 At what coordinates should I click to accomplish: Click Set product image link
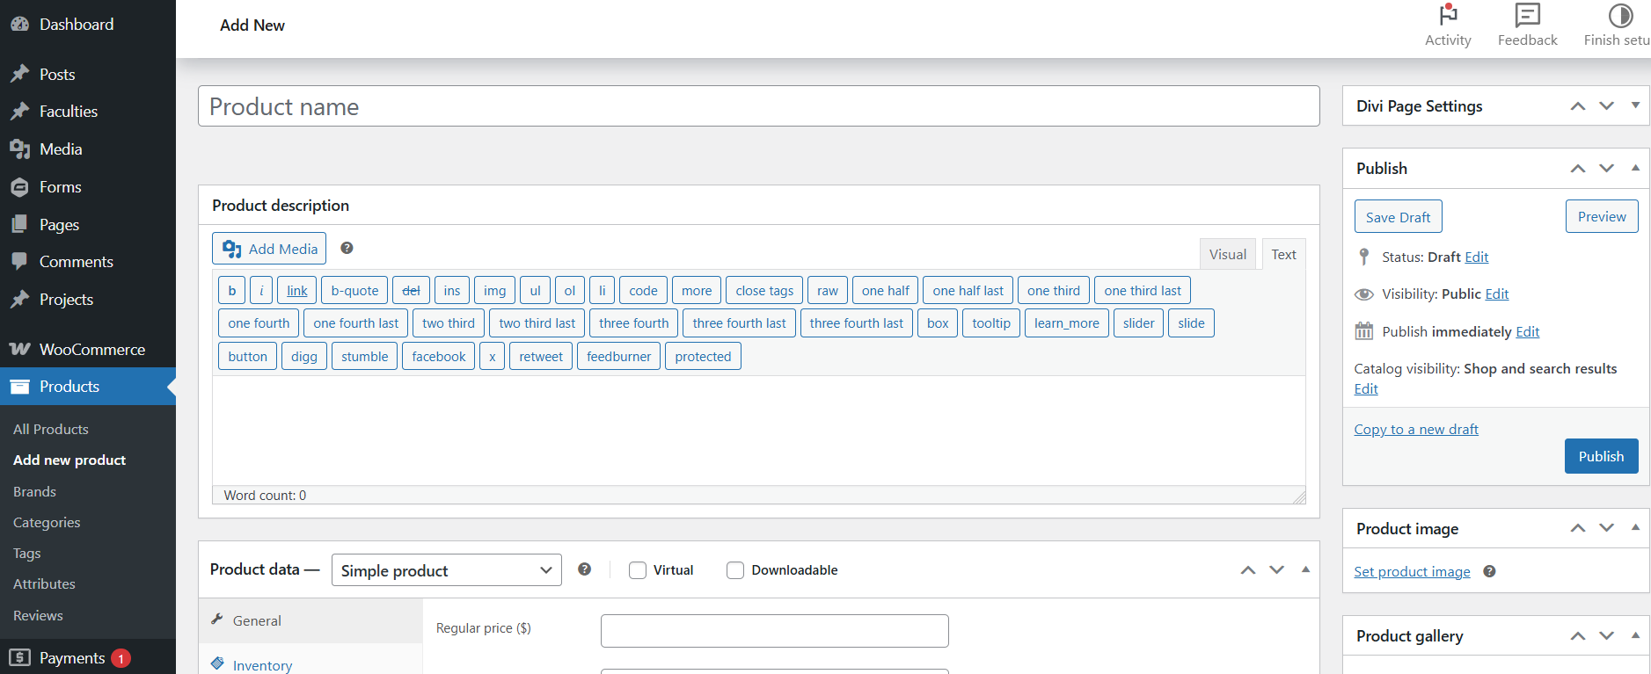coord(1412,572)
